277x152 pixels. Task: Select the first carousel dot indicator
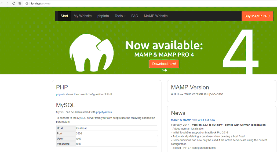[x=163, y=70]
